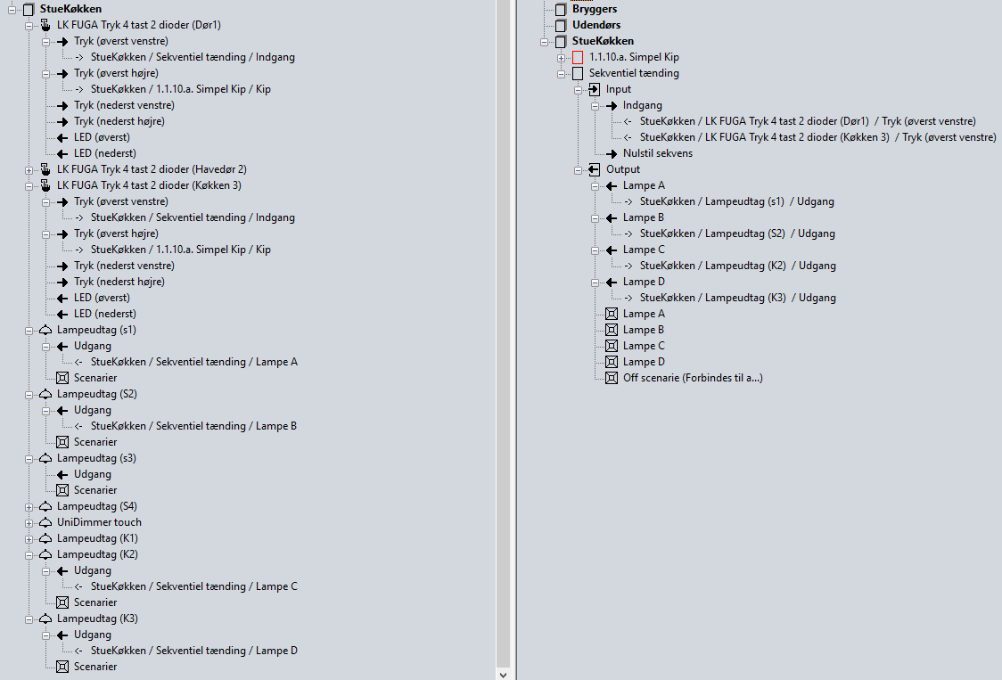Click the Output icon under Sekventiel tænding
This screenshot has width=1002, height=680.
click(x=595, y=169)
